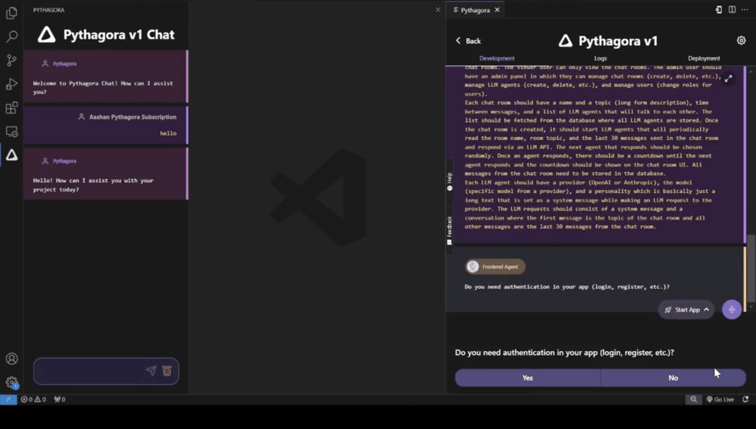Open the Explorer view in activity bar
The height and width of the screenshot is (429, 756).
11,13
